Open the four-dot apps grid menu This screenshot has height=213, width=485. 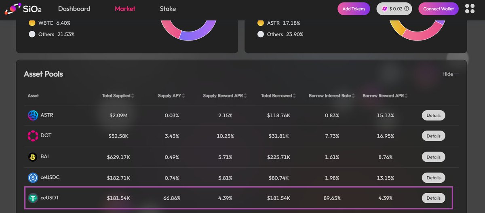pyautogui.click(x=470, y=8)
